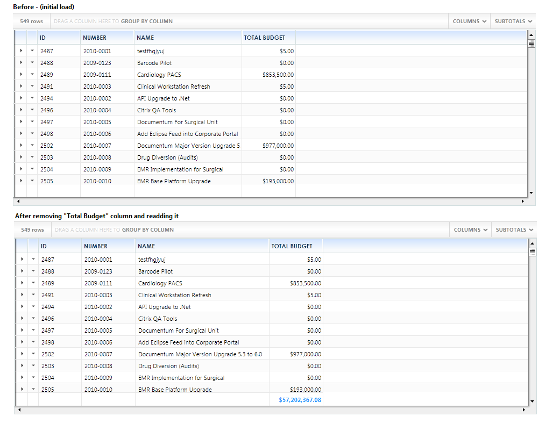Click the After grid vertical scrollbar thumb
Screen dimensions: 560x431
pos(533,252)
